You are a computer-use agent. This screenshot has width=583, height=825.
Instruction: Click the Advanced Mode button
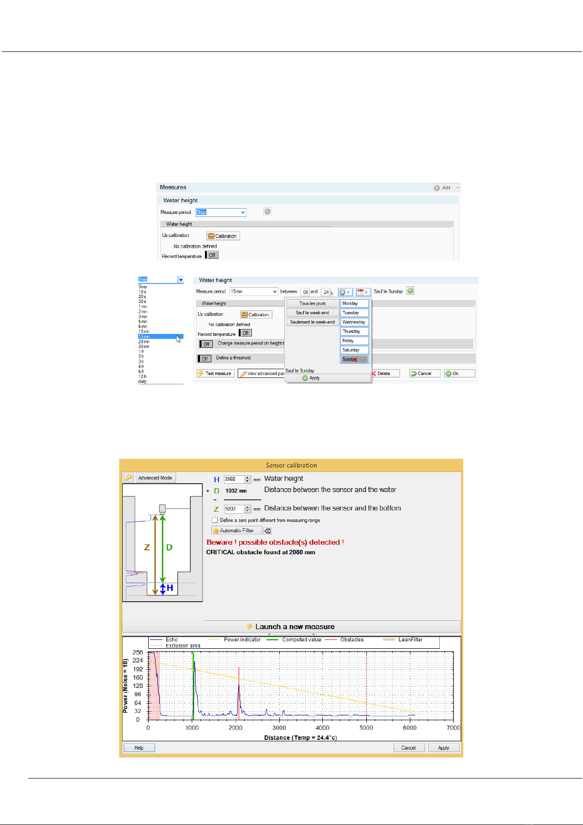(x=155, y=478)
